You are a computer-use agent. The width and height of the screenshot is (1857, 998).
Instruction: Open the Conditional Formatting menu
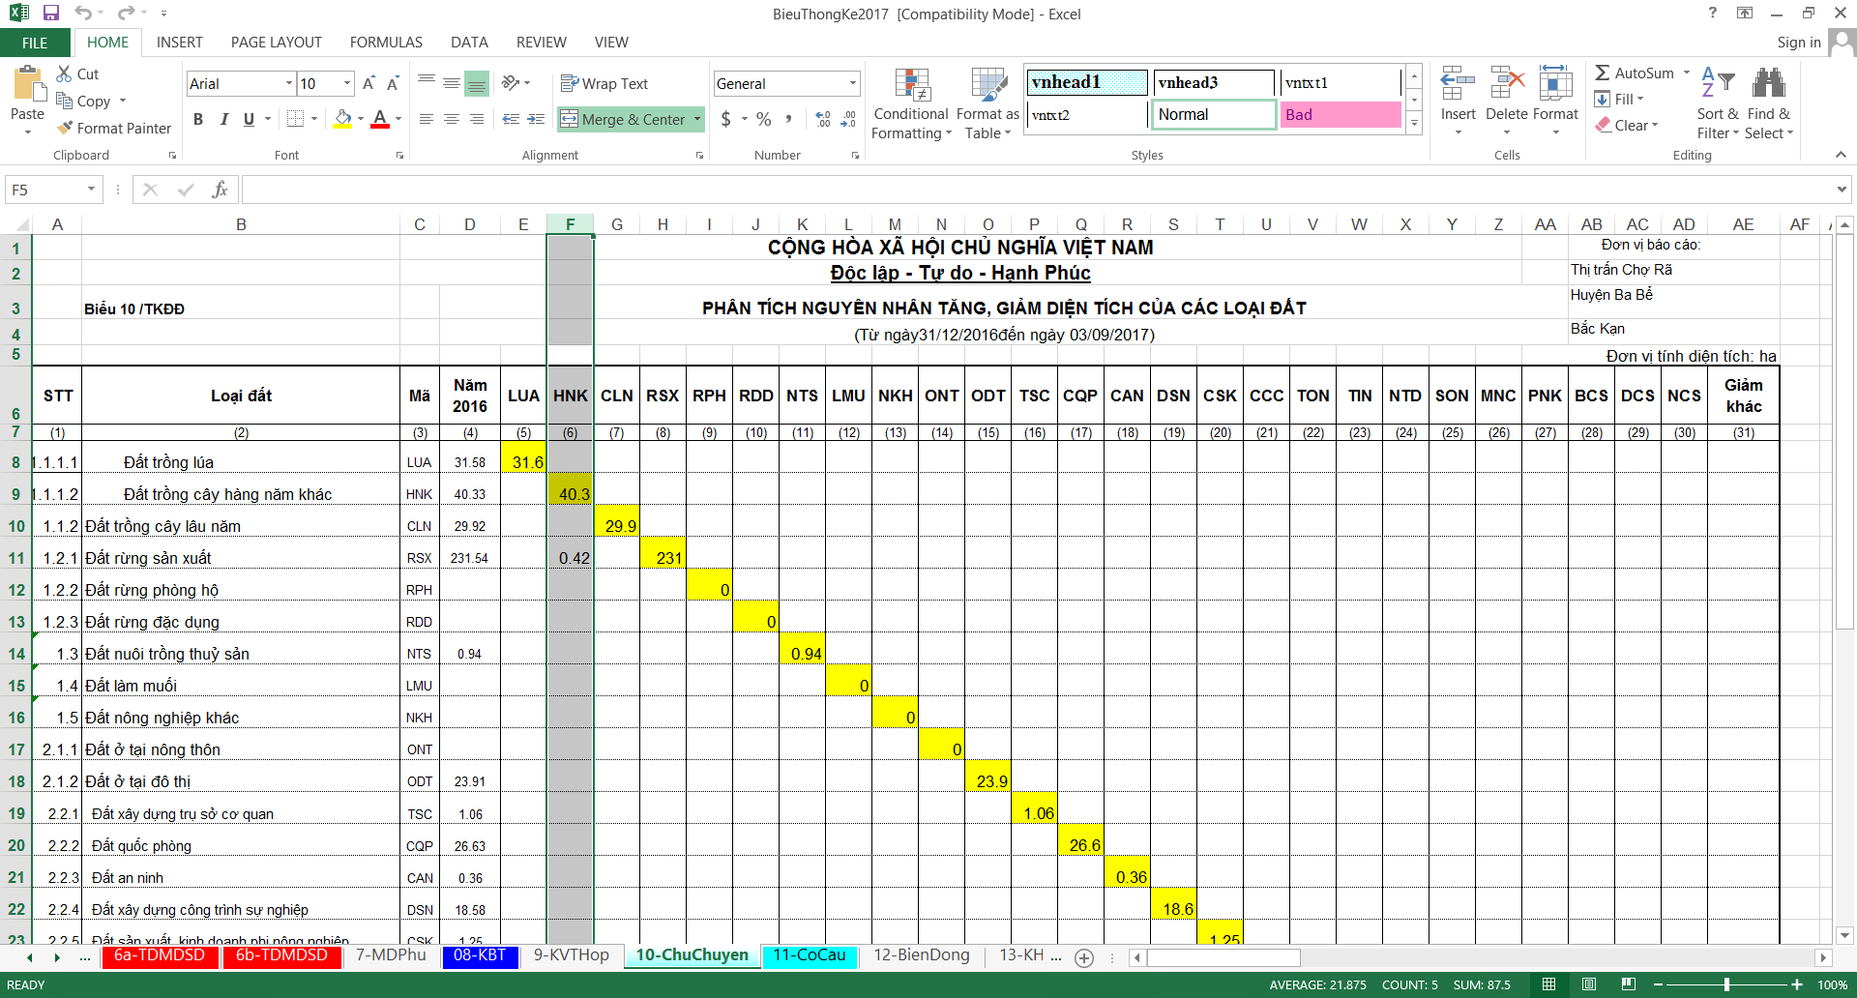[x=910, y=104]
